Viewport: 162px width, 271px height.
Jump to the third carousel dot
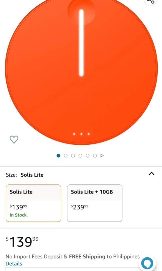73,156
